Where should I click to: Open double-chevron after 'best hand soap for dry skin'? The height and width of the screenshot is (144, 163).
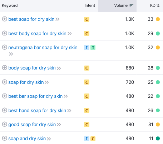coord(69,111)
